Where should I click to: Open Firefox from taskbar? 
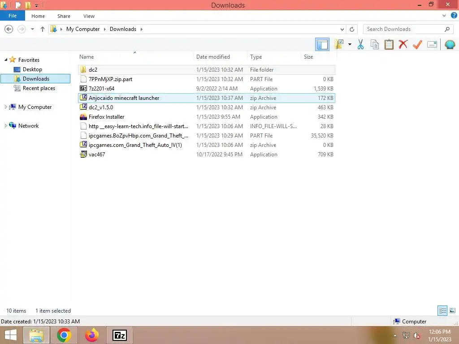[91, 335]
